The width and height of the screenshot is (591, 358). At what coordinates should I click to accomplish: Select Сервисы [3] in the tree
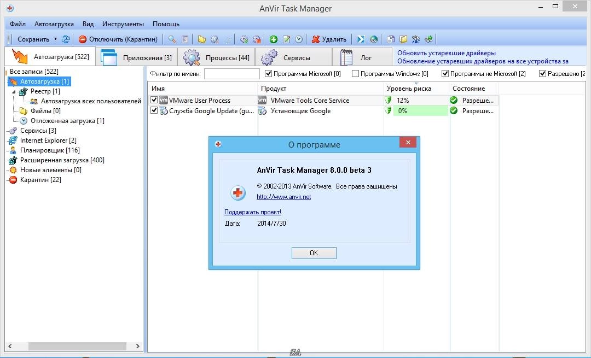[38, 130]
